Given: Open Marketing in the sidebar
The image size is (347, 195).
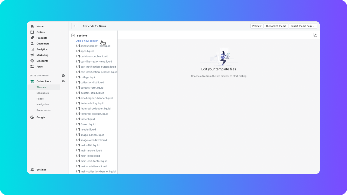Looking at the screenshot, I should [x=43, y=55].
